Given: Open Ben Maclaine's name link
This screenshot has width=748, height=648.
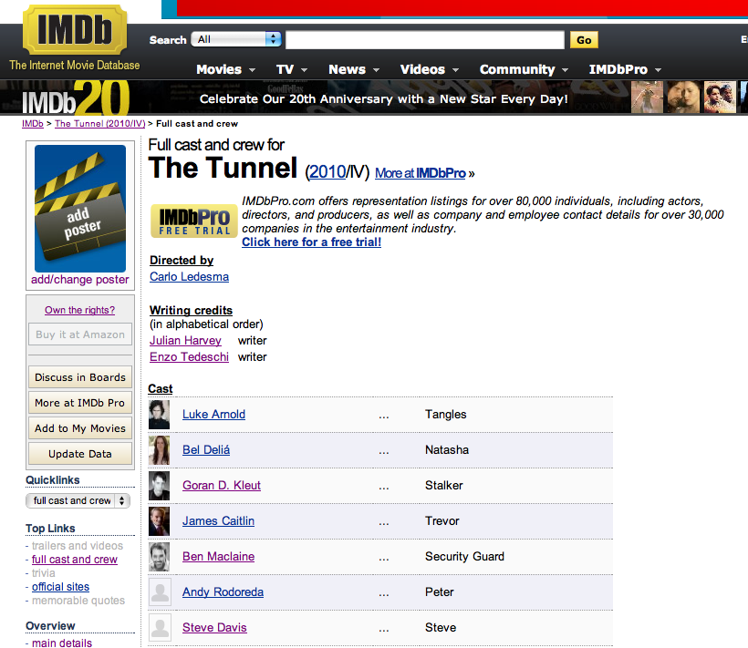Looking at the screenshot, I should (219, 557).
